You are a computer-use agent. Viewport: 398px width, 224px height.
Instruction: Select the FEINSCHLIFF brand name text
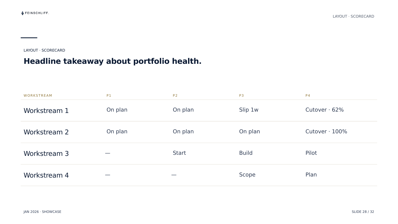(x=37, y=13)
